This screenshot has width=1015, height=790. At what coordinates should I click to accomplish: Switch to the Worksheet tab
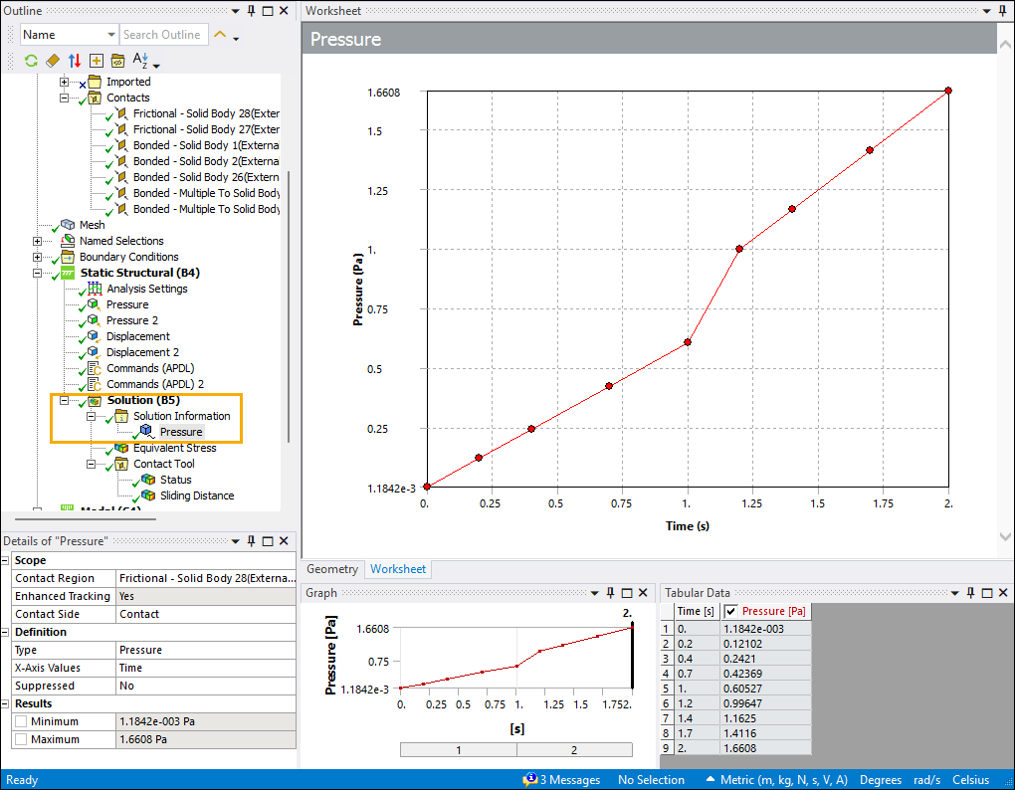click(x=398, y=569)
